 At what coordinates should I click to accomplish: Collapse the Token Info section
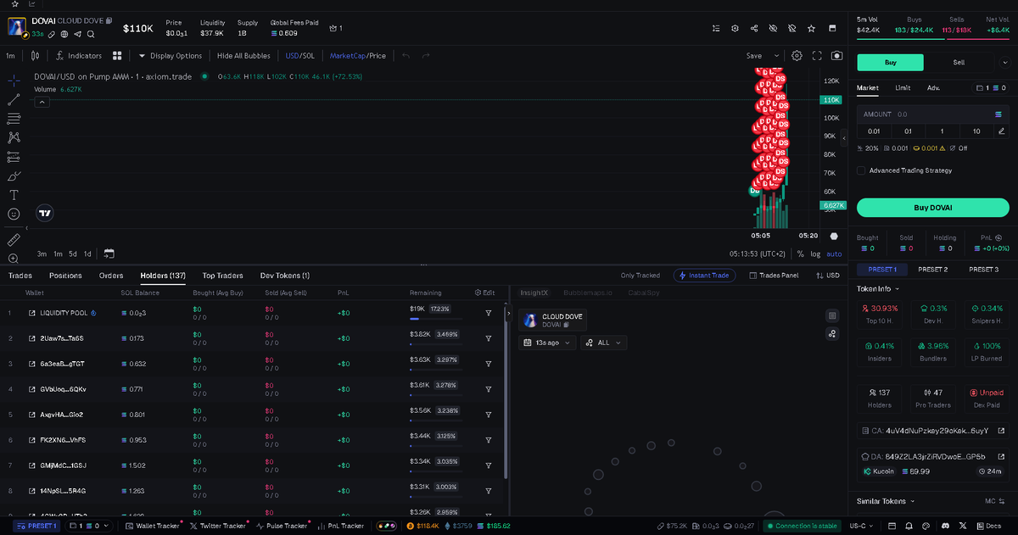pyautogui.click(x=878, y=289)
